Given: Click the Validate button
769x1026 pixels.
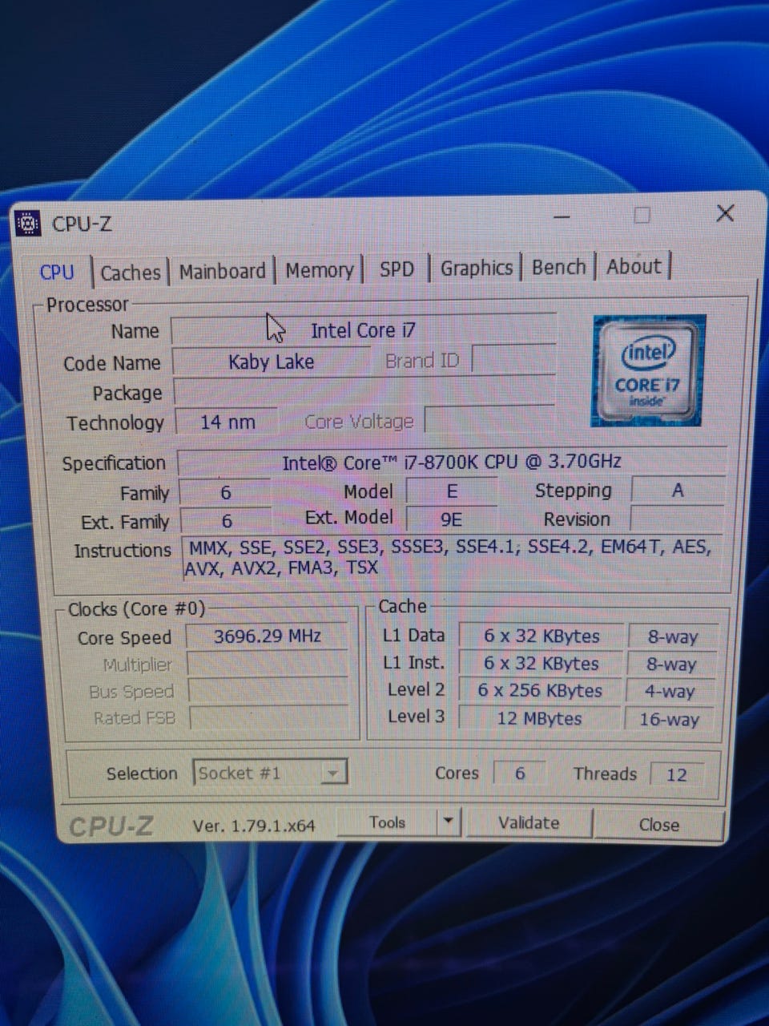Looking at the screenshot, I should coord(529,823).
